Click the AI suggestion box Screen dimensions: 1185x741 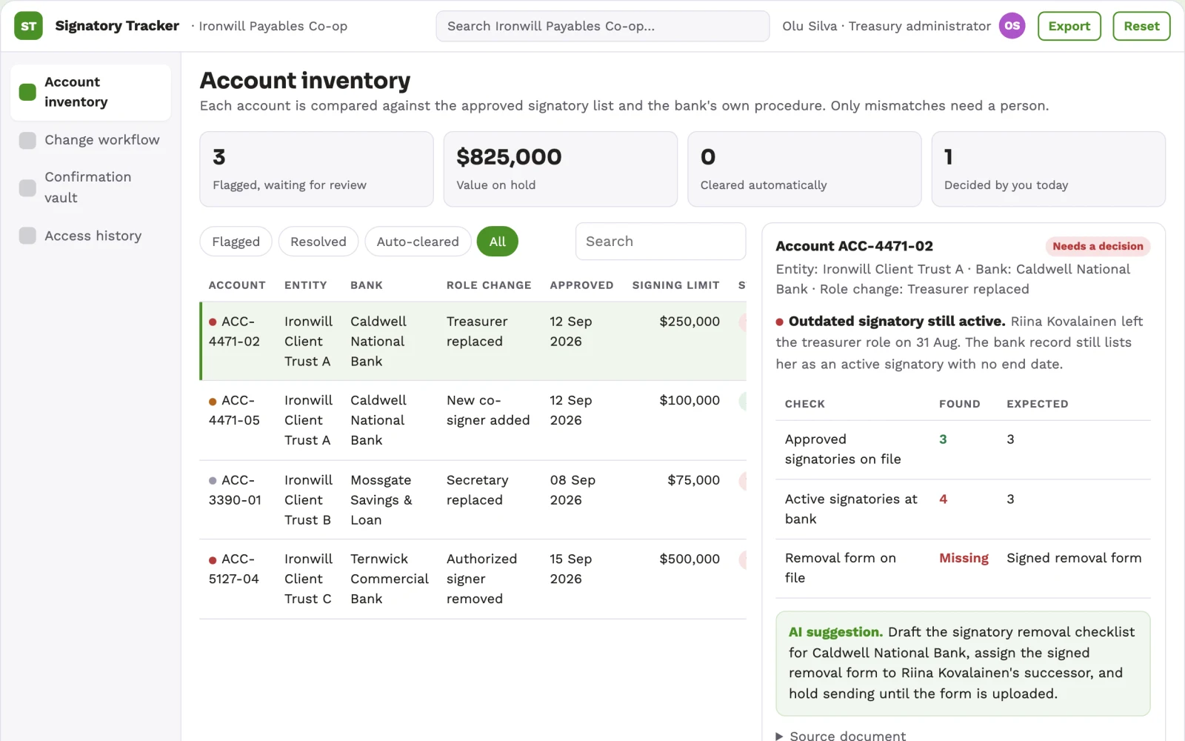coord(963,663)
